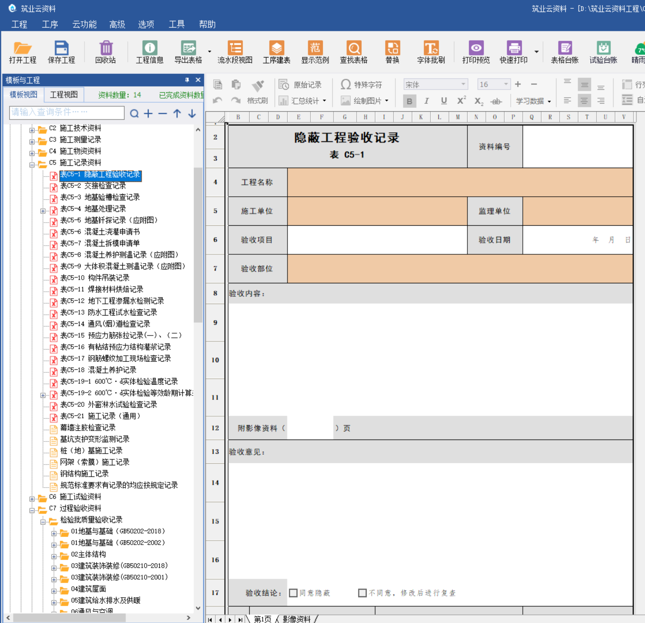Click the 工程名称 input cell

[x=460, y=182]
